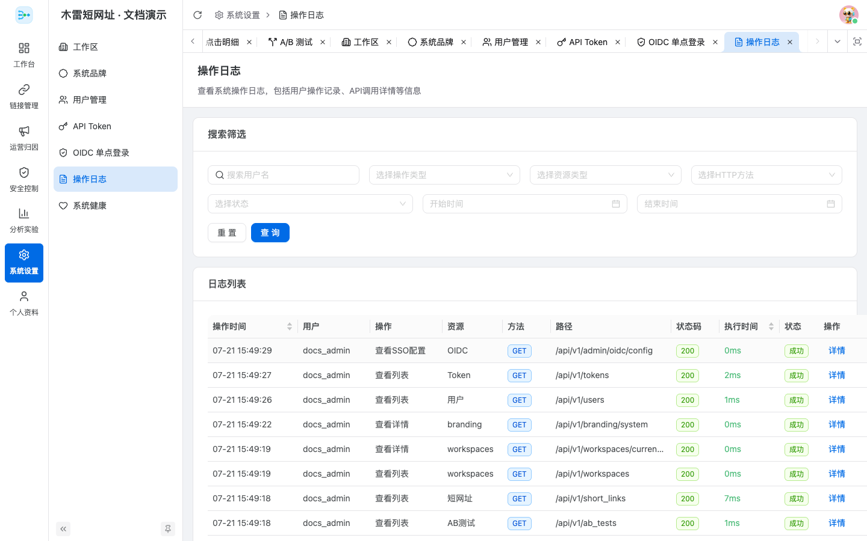
Task: Click the 重置 reset button
Action: (227, 233)
